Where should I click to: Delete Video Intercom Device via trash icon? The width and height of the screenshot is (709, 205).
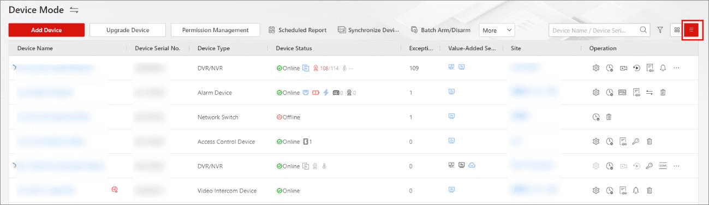[x=650, y=190]
